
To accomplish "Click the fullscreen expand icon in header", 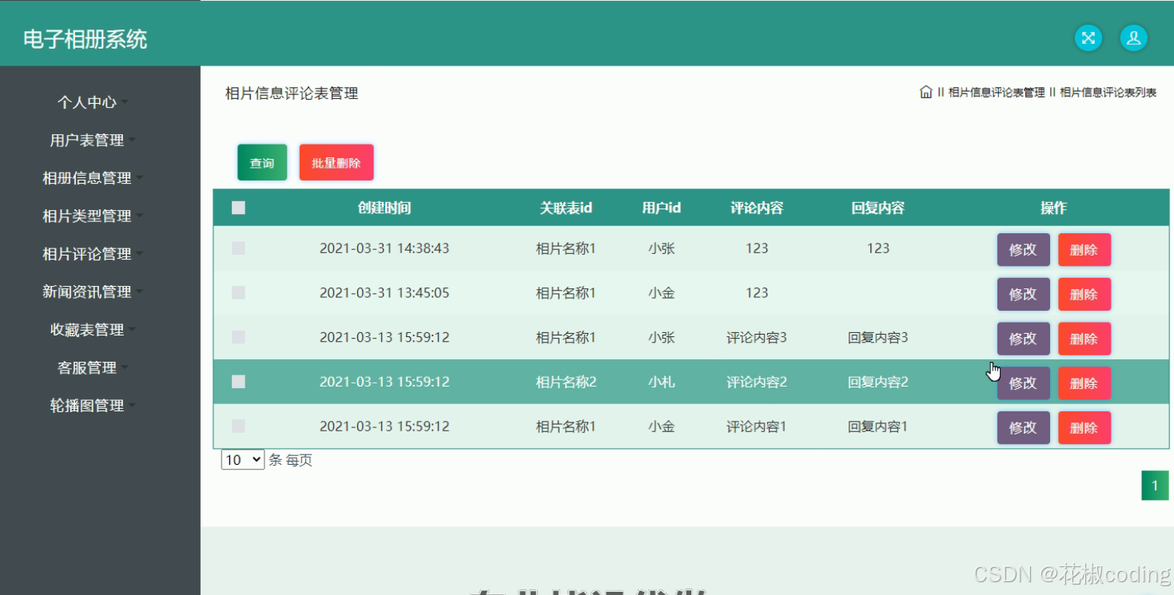I will pyautogui.click(x=1088, y=38).
